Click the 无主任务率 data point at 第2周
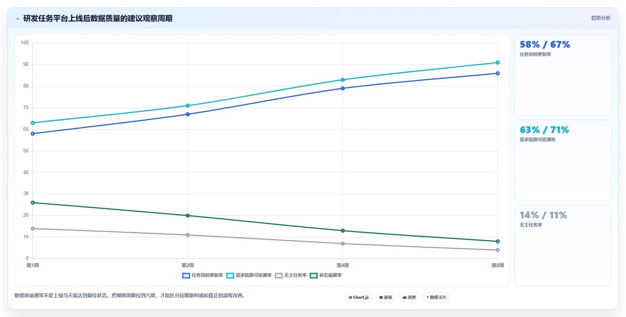 [188, 235]
